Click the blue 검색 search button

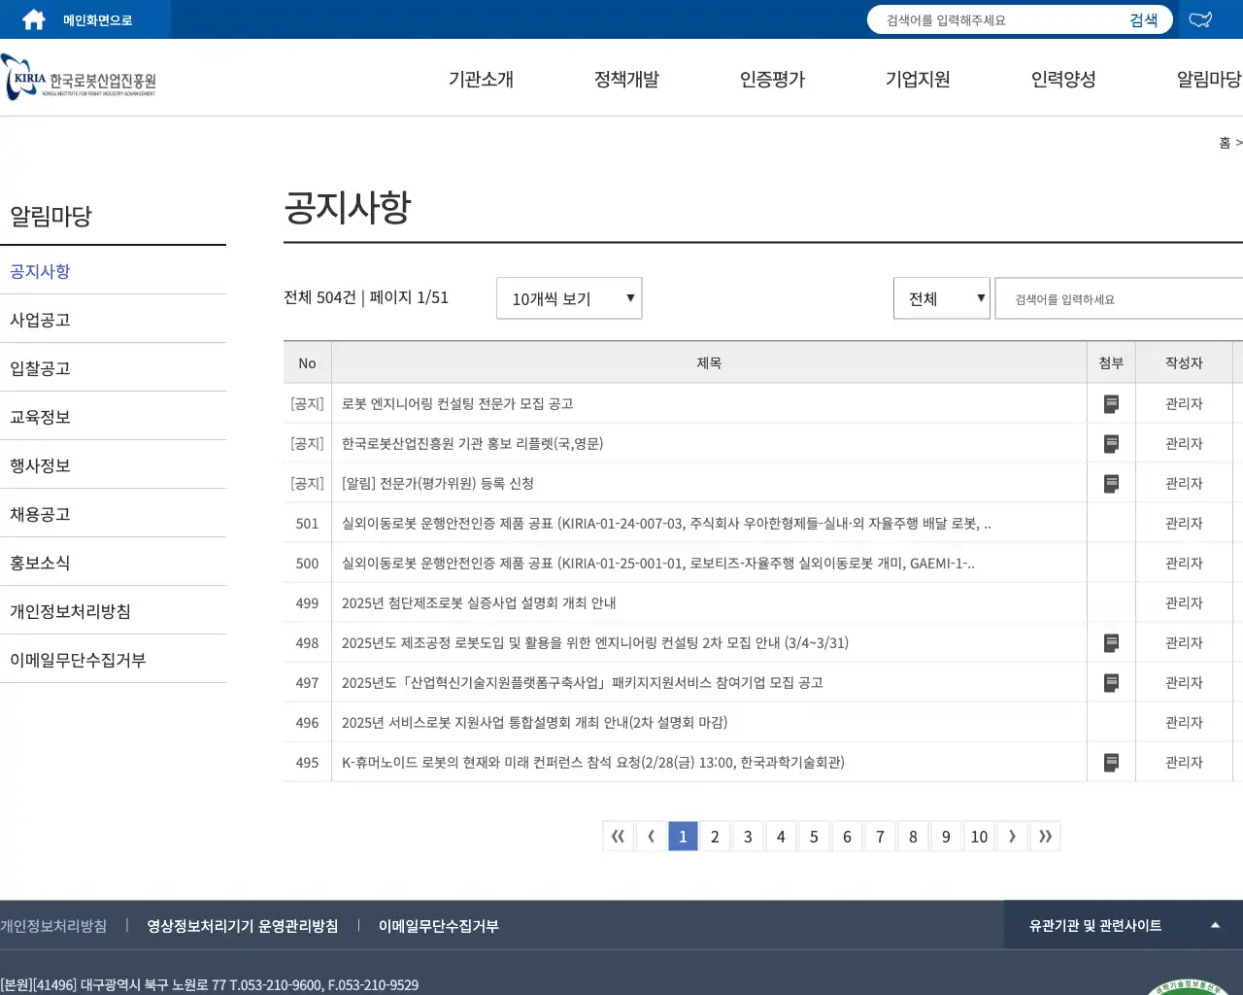[x=1144, y=18]
